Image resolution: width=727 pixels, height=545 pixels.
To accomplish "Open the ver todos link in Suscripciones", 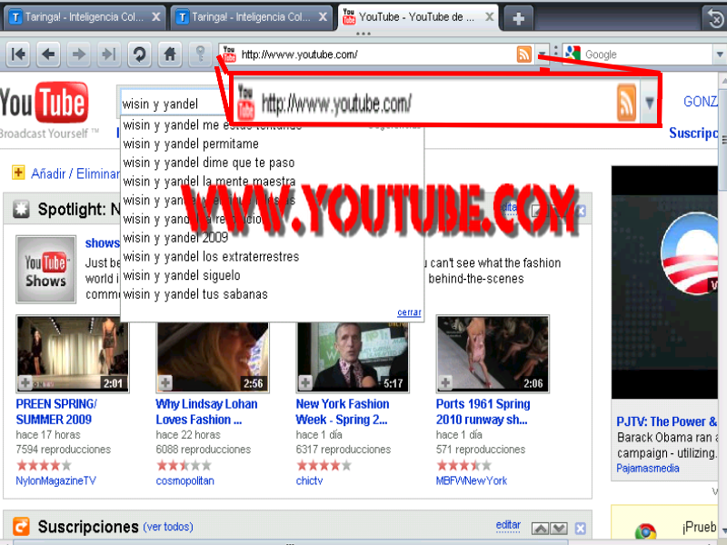I will (168, 527).
